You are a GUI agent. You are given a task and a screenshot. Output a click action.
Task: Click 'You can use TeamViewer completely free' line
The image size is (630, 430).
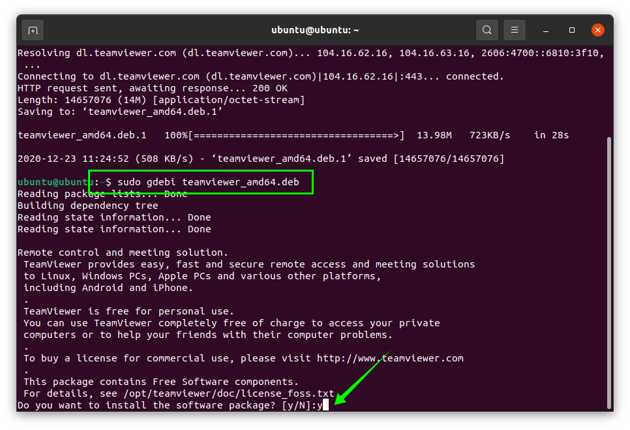click(232, 323)
